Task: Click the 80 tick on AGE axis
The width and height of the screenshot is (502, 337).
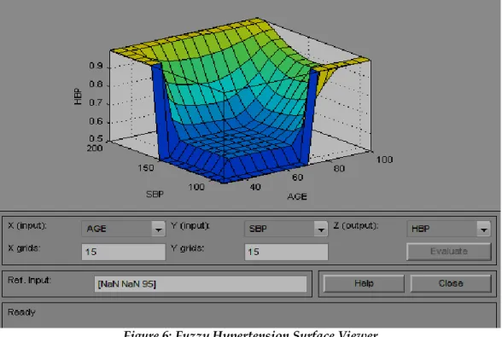Action: tap(339, 168)
